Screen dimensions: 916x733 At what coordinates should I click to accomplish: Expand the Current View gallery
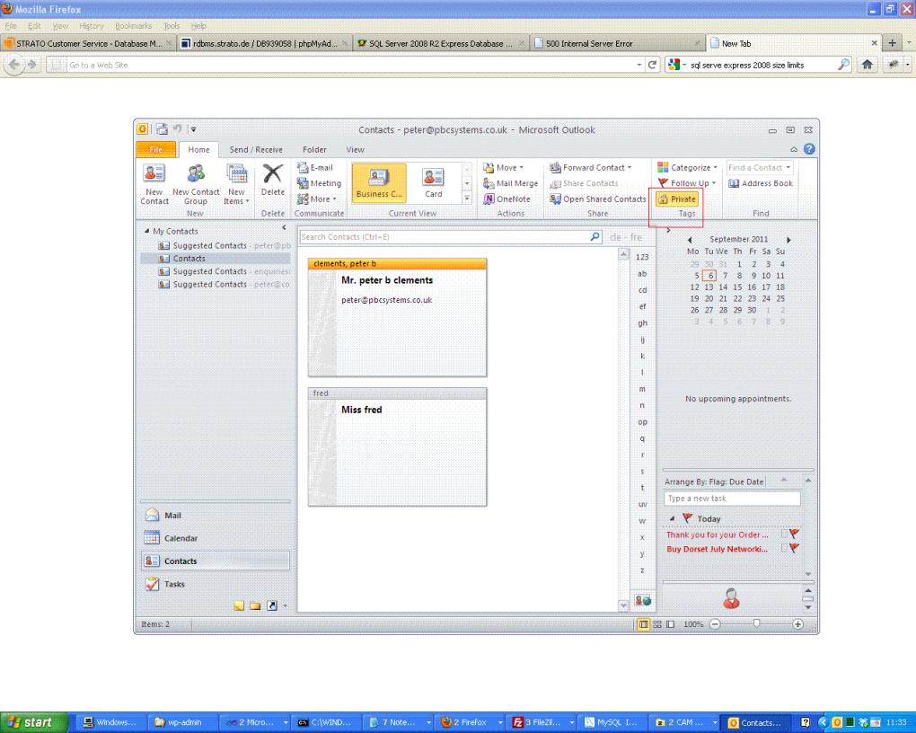coord(467,199)
